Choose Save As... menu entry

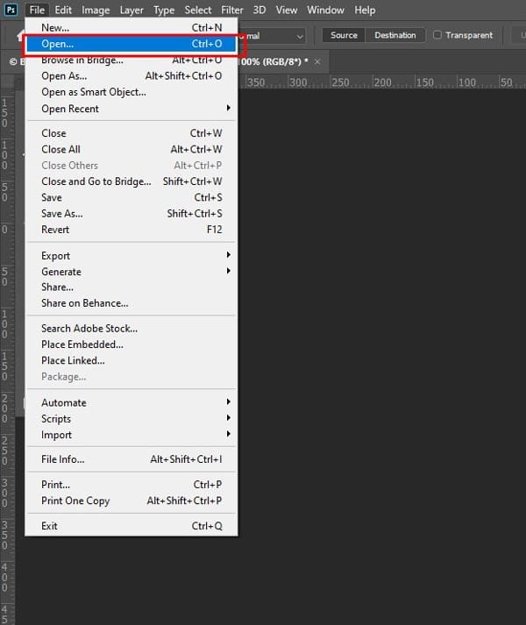(x=131, y=214)
